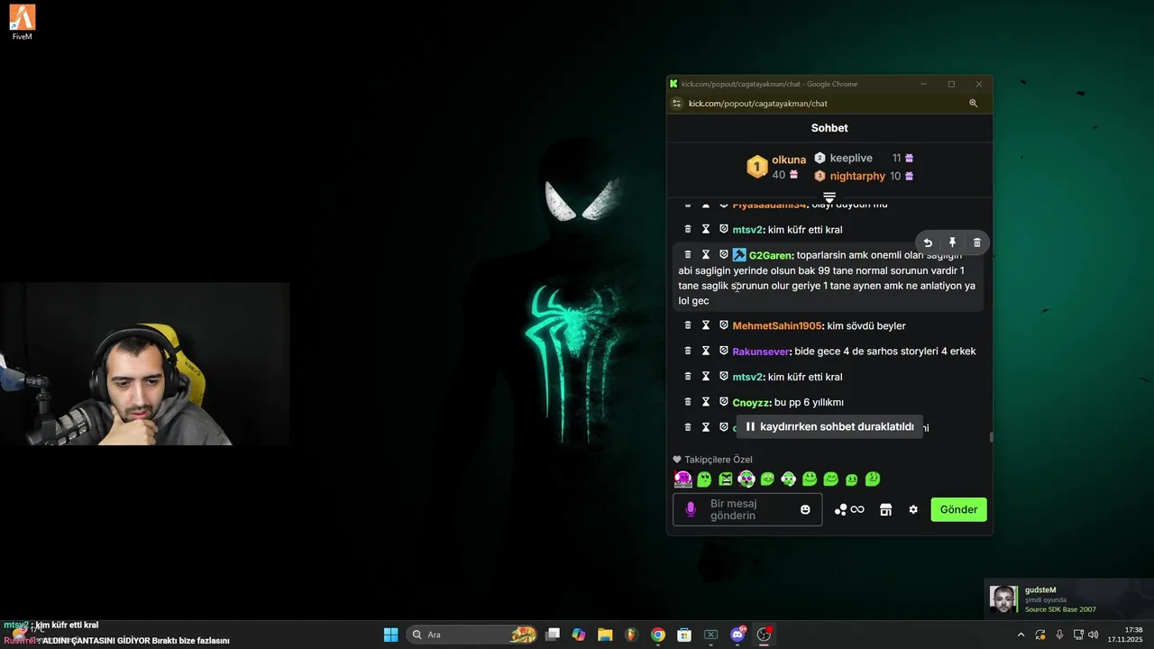The height and width of the screenshot is (649, 1154).
Task: Open Microsoft Store from taskbar
Action: (x=684, y=635)
